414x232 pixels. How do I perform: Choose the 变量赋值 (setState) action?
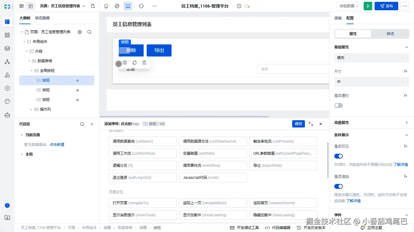click(x=213, y=153)
